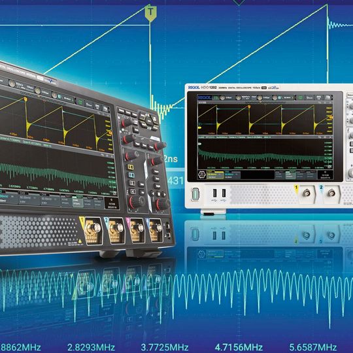Tap the measure icon right of Clear on the dark oscilloscope screen

click(97, 107)
